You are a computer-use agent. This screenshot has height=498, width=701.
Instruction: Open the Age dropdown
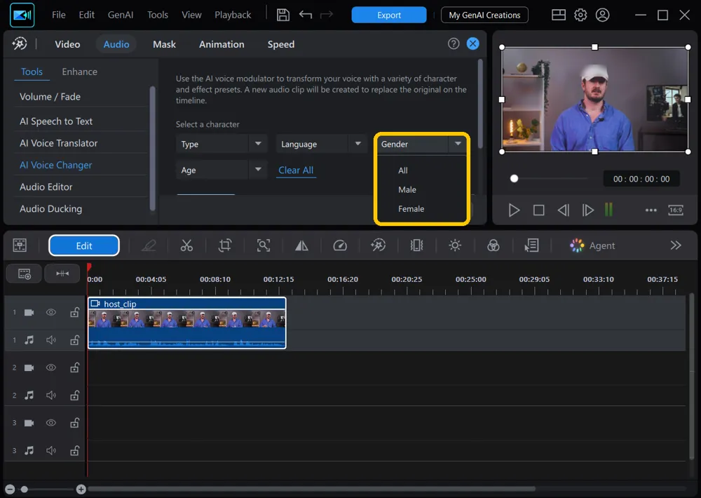tap(222, 170)
